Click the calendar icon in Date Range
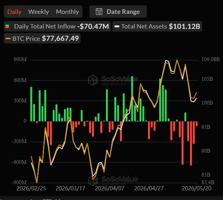 click(99, 12)
